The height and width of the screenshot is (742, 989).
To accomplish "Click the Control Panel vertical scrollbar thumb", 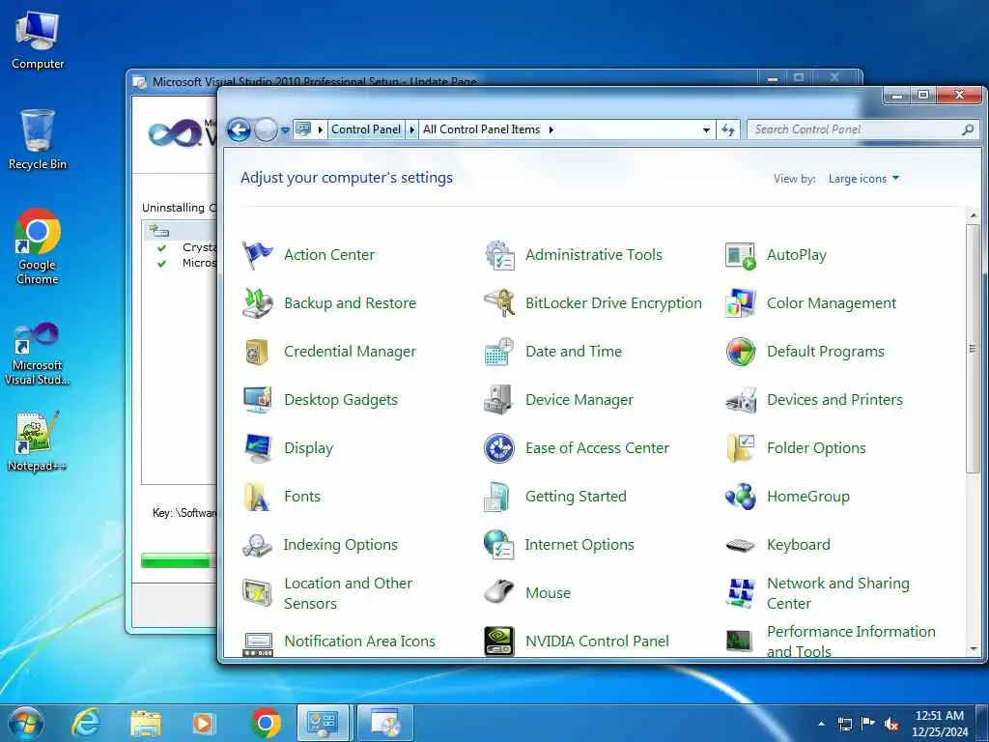I will click(x=974, y=348).
